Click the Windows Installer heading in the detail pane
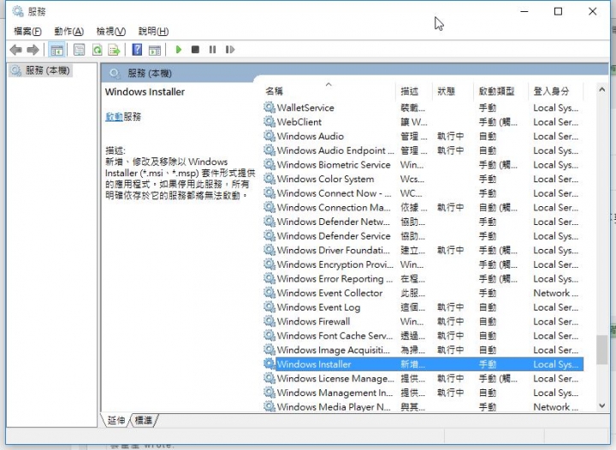 click(x=145, y=92)
